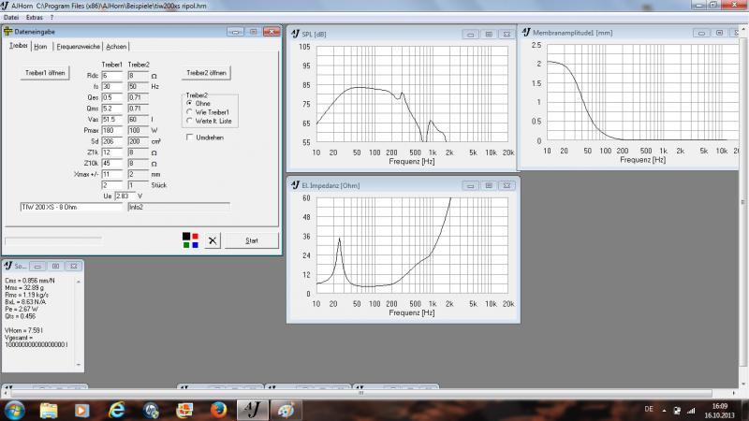Image resolution: width=749 pixels, height=421 pixels.
Task: Open Internet Explorer from the taskbar
Action: 117,410
